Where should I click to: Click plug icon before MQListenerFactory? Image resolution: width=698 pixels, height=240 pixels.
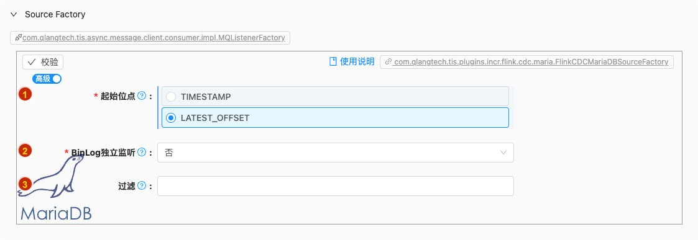pyautogui.click(x=18, y=38)
